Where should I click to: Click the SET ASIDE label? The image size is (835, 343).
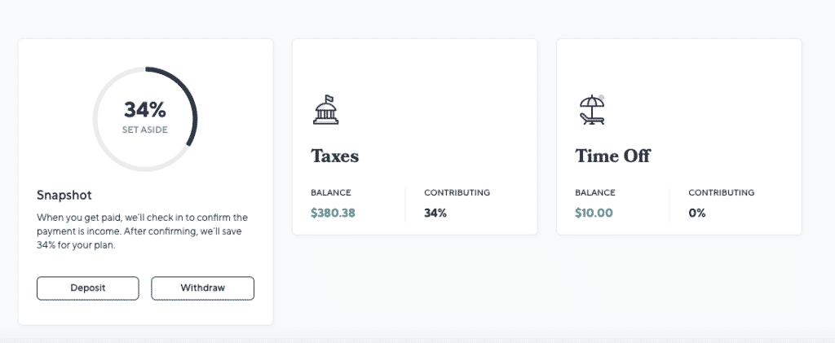pyautogui.click(x=145, y=130)
